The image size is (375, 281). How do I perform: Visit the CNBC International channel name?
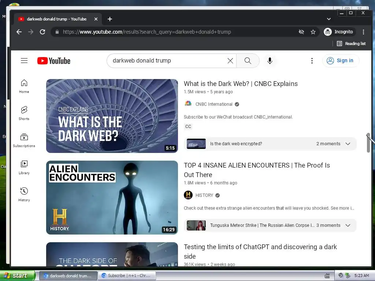coord(214,104)
